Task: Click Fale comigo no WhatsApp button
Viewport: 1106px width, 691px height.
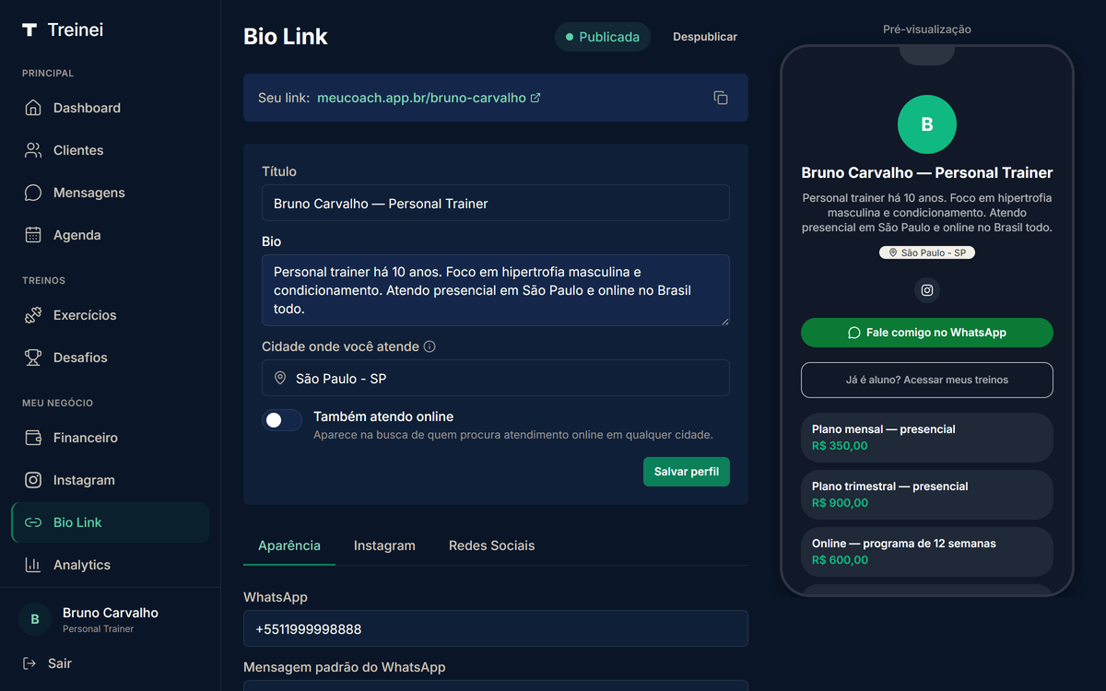Action: point(927,333)
